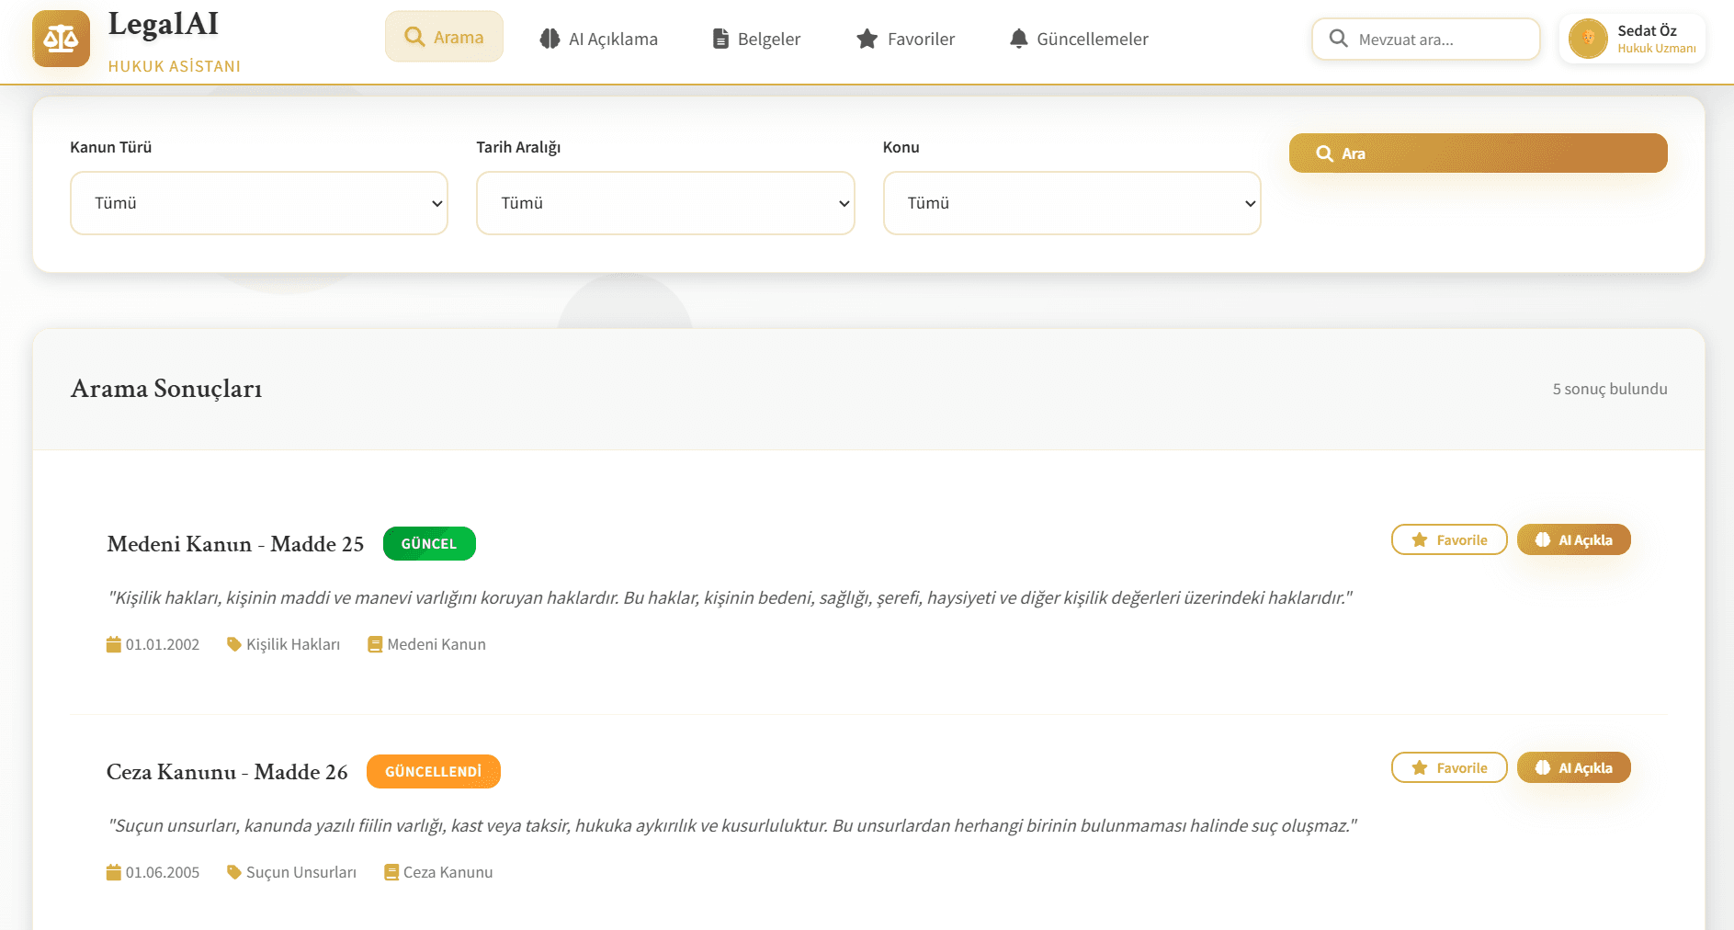Click calendar icon beside 01.01.2002
This screenshot has width=1734, height=930.
114,644
